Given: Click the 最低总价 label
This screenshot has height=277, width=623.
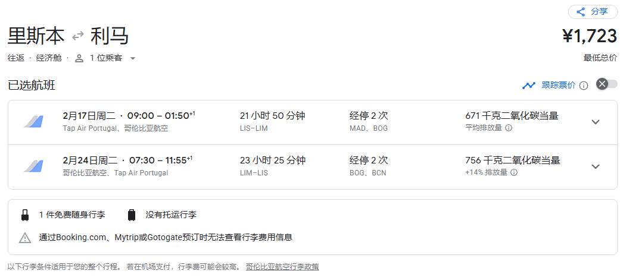Looking at the screenshot, I should 600,58.
